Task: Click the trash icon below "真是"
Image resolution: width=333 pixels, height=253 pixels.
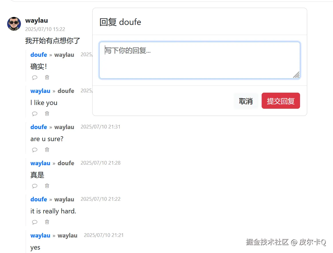Action: coord(47,186)
